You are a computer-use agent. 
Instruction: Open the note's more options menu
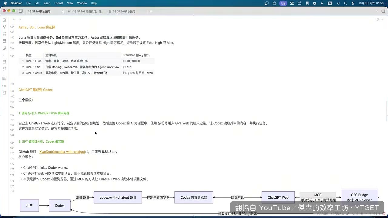click(x=383, y=19)
